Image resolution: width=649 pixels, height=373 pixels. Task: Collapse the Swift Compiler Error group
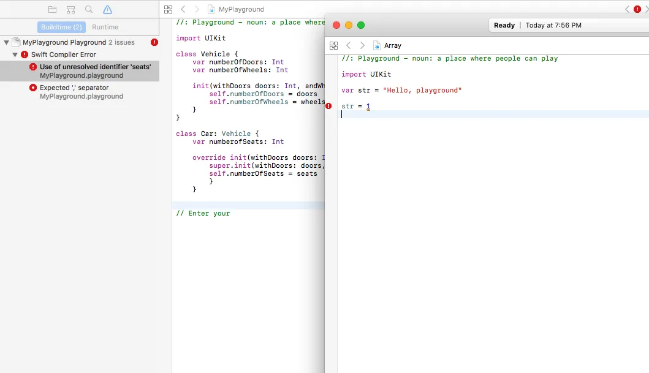15,55
